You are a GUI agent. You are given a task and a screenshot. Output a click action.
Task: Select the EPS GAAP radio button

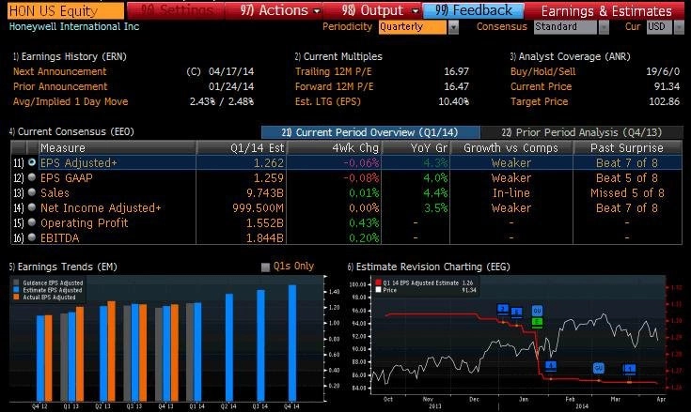click(31, 177)
